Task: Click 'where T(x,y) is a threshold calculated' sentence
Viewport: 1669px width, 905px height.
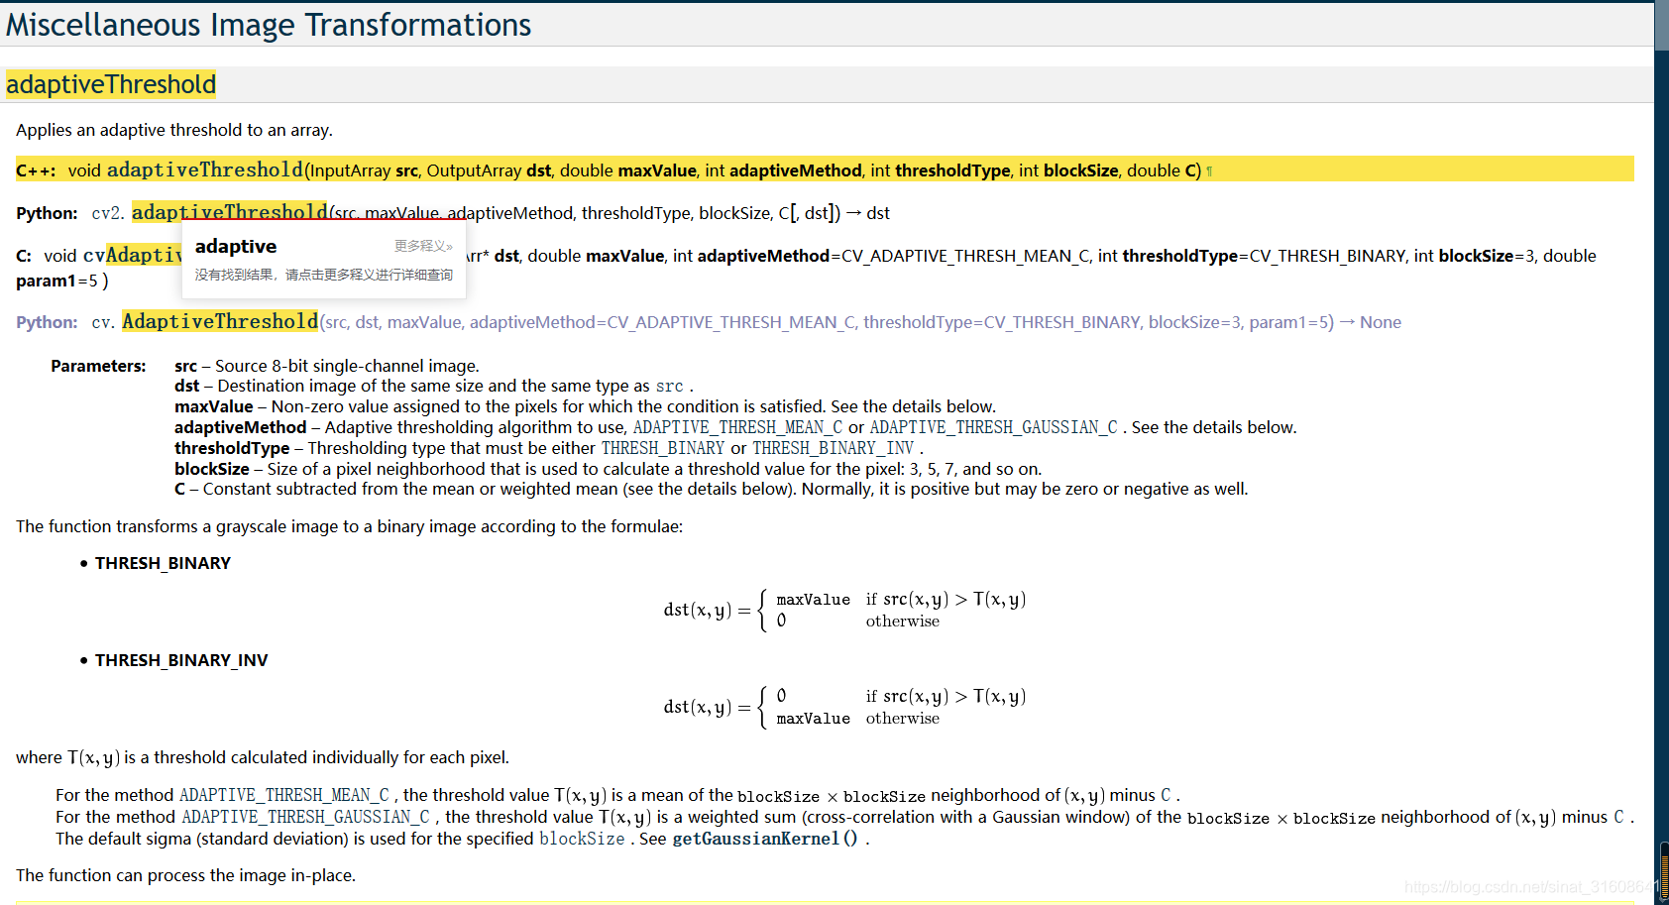Action: click(263, 757)
